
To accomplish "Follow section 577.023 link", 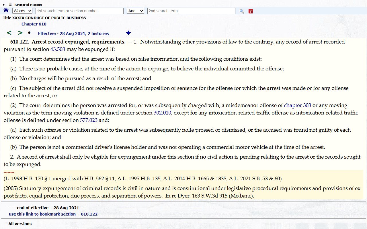I will (89, 120).
